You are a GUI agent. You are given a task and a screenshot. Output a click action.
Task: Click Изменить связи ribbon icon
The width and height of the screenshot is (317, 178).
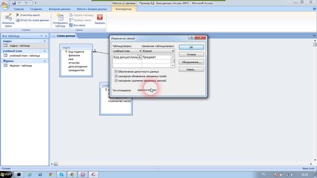click(8, 20)
